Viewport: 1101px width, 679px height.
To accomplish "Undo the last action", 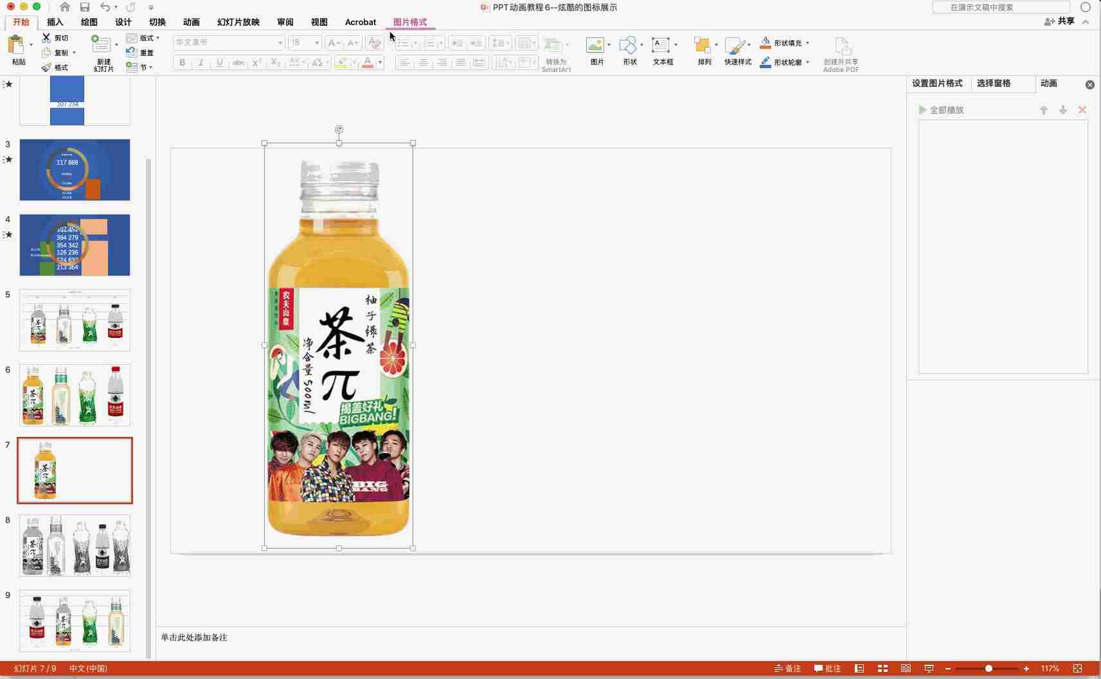I will (105, 7).
